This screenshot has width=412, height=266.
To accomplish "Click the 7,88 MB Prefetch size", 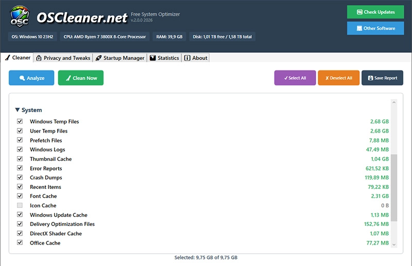I will click(379, 141).
